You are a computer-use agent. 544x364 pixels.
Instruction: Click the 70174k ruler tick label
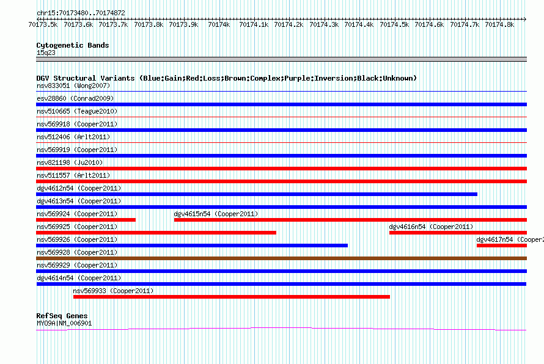pyautogui.click(x=219, y=24)
